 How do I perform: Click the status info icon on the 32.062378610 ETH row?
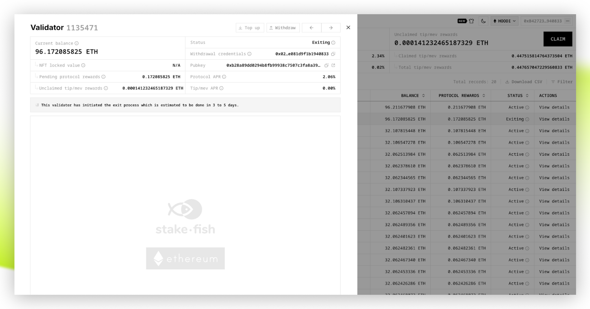pos(527,166)
